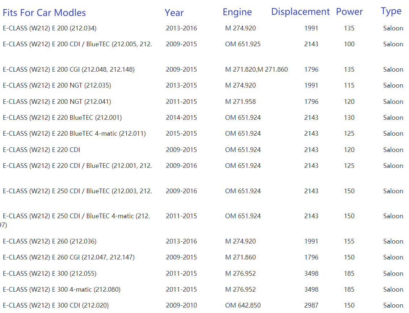Select the Power column header
The image size is (409, 313).
(x=349, y=12)
